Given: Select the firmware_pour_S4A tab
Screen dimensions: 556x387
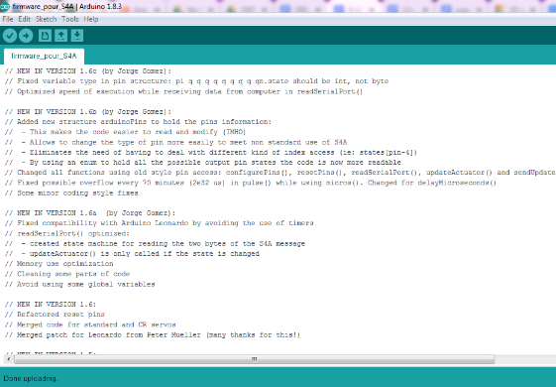Looking at the screenshot, I should coord(44,57).
